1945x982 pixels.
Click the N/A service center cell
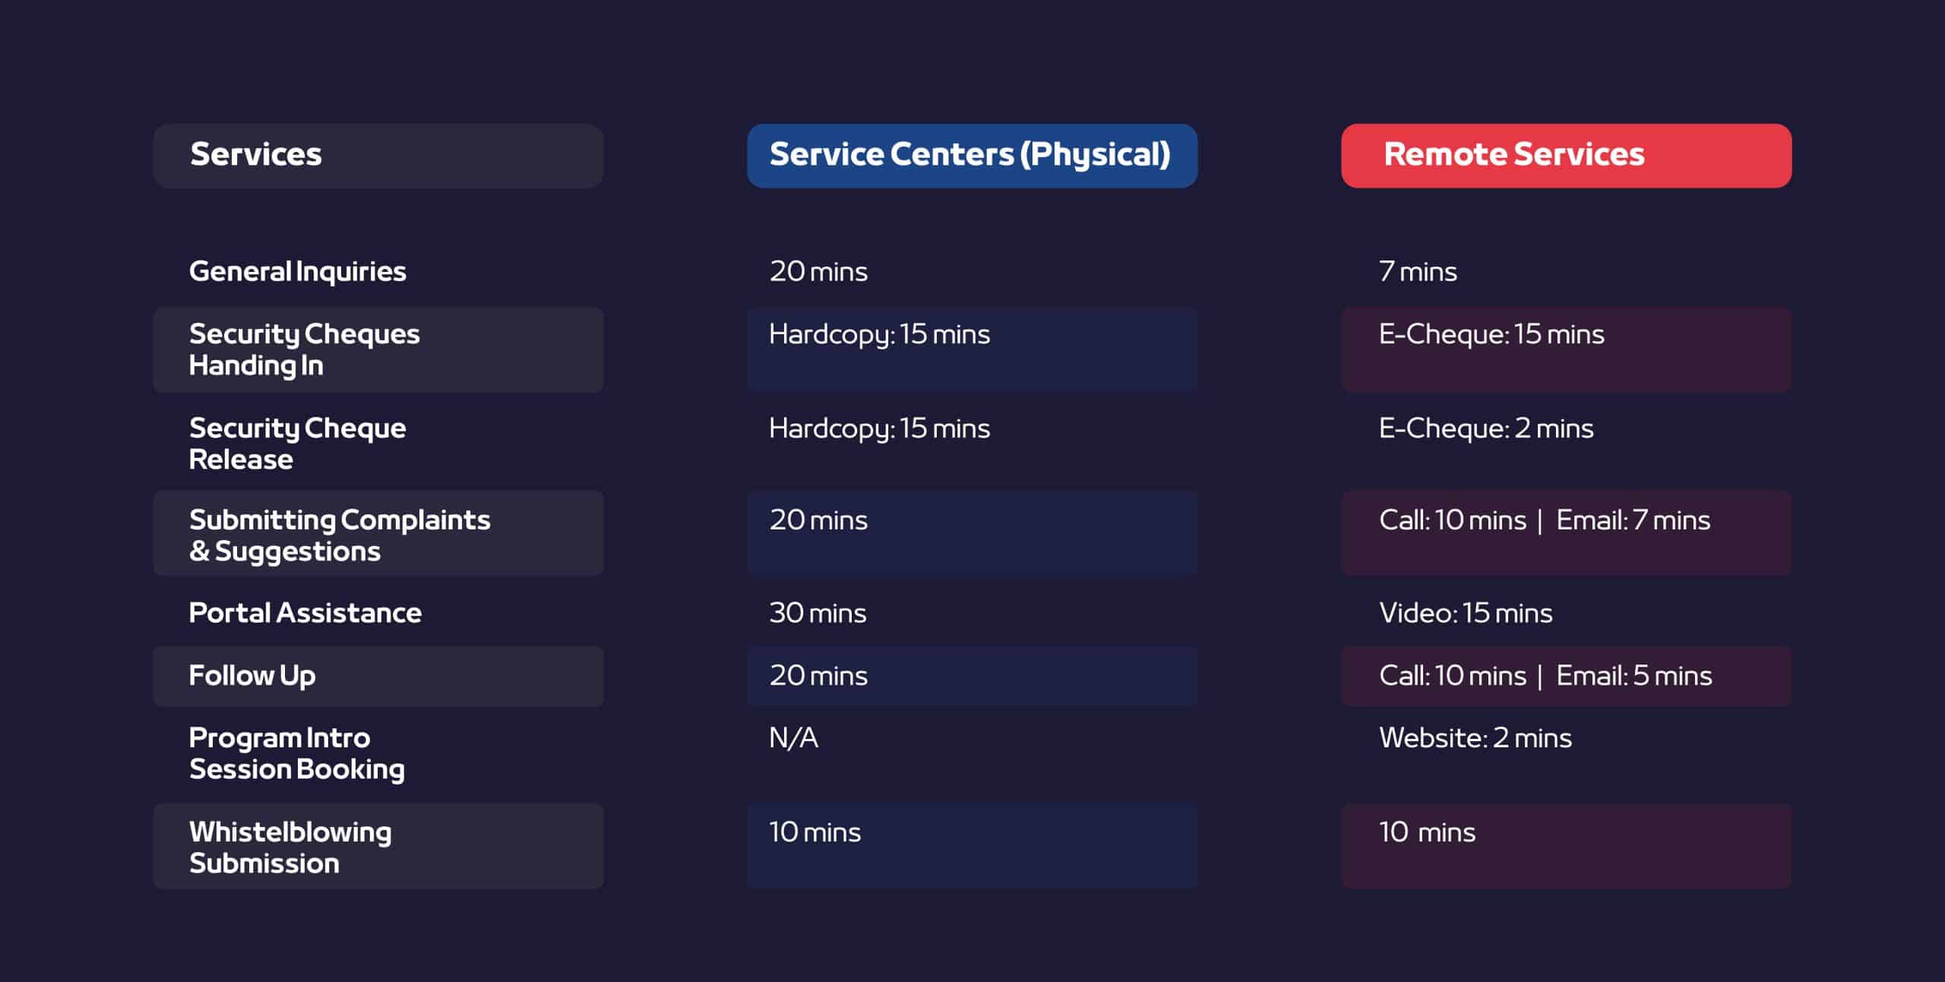(x=793, y=738)
